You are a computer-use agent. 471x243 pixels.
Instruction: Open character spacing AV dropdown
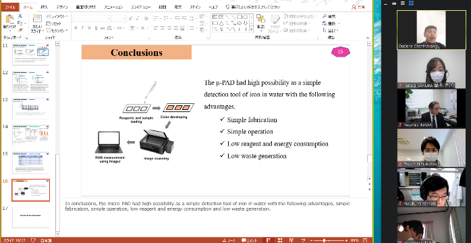tap(110, 28)
